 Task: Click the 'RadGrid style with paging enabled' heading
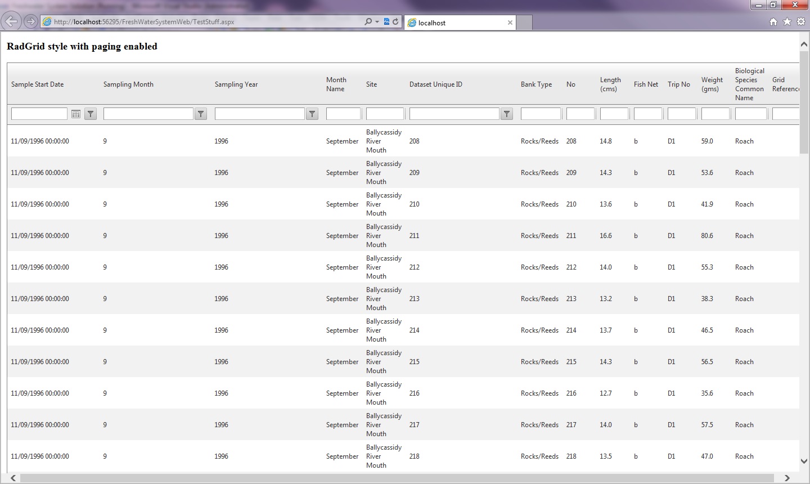tap(82, 46)
